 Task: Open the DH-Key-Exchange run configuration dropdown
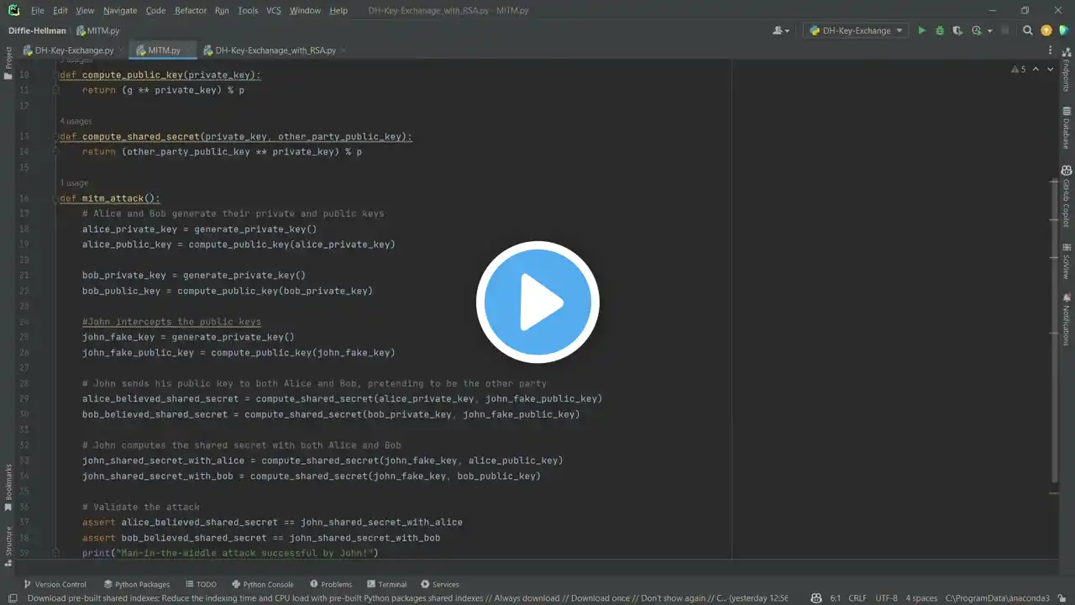(x=857, y=30)
